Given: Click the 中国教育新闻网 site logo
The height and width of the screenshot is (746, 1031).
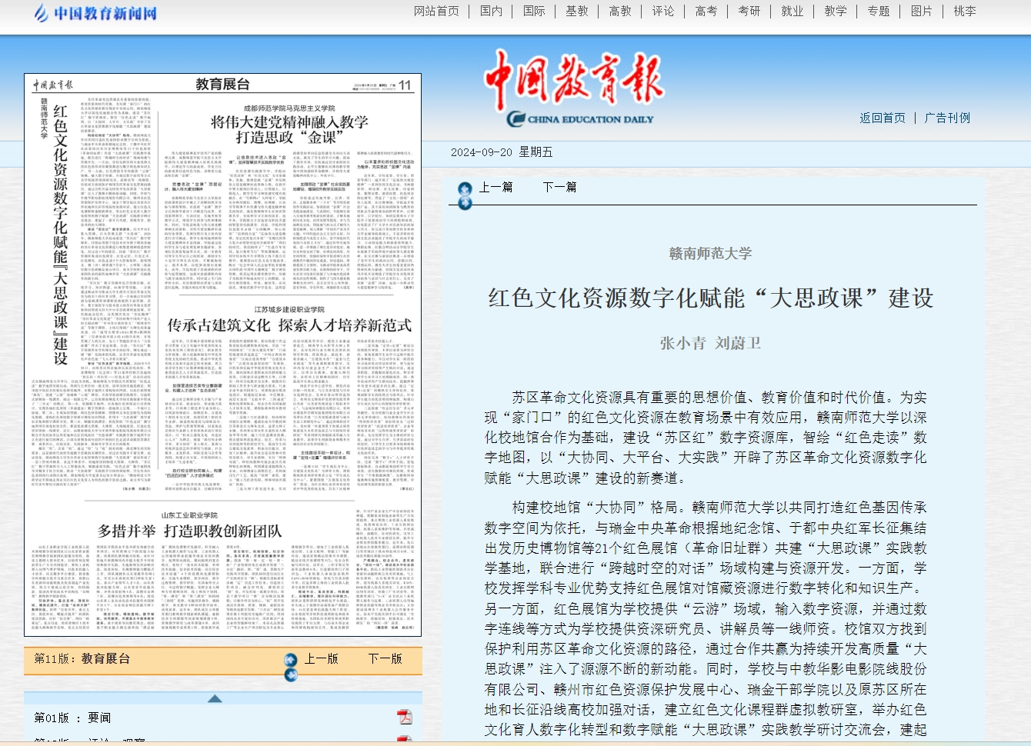Looking at the screenshot, I should coord(96,13).
